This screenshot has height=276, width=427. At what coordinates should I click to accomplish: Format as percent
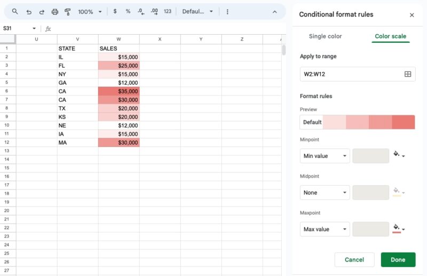point(128,11)
